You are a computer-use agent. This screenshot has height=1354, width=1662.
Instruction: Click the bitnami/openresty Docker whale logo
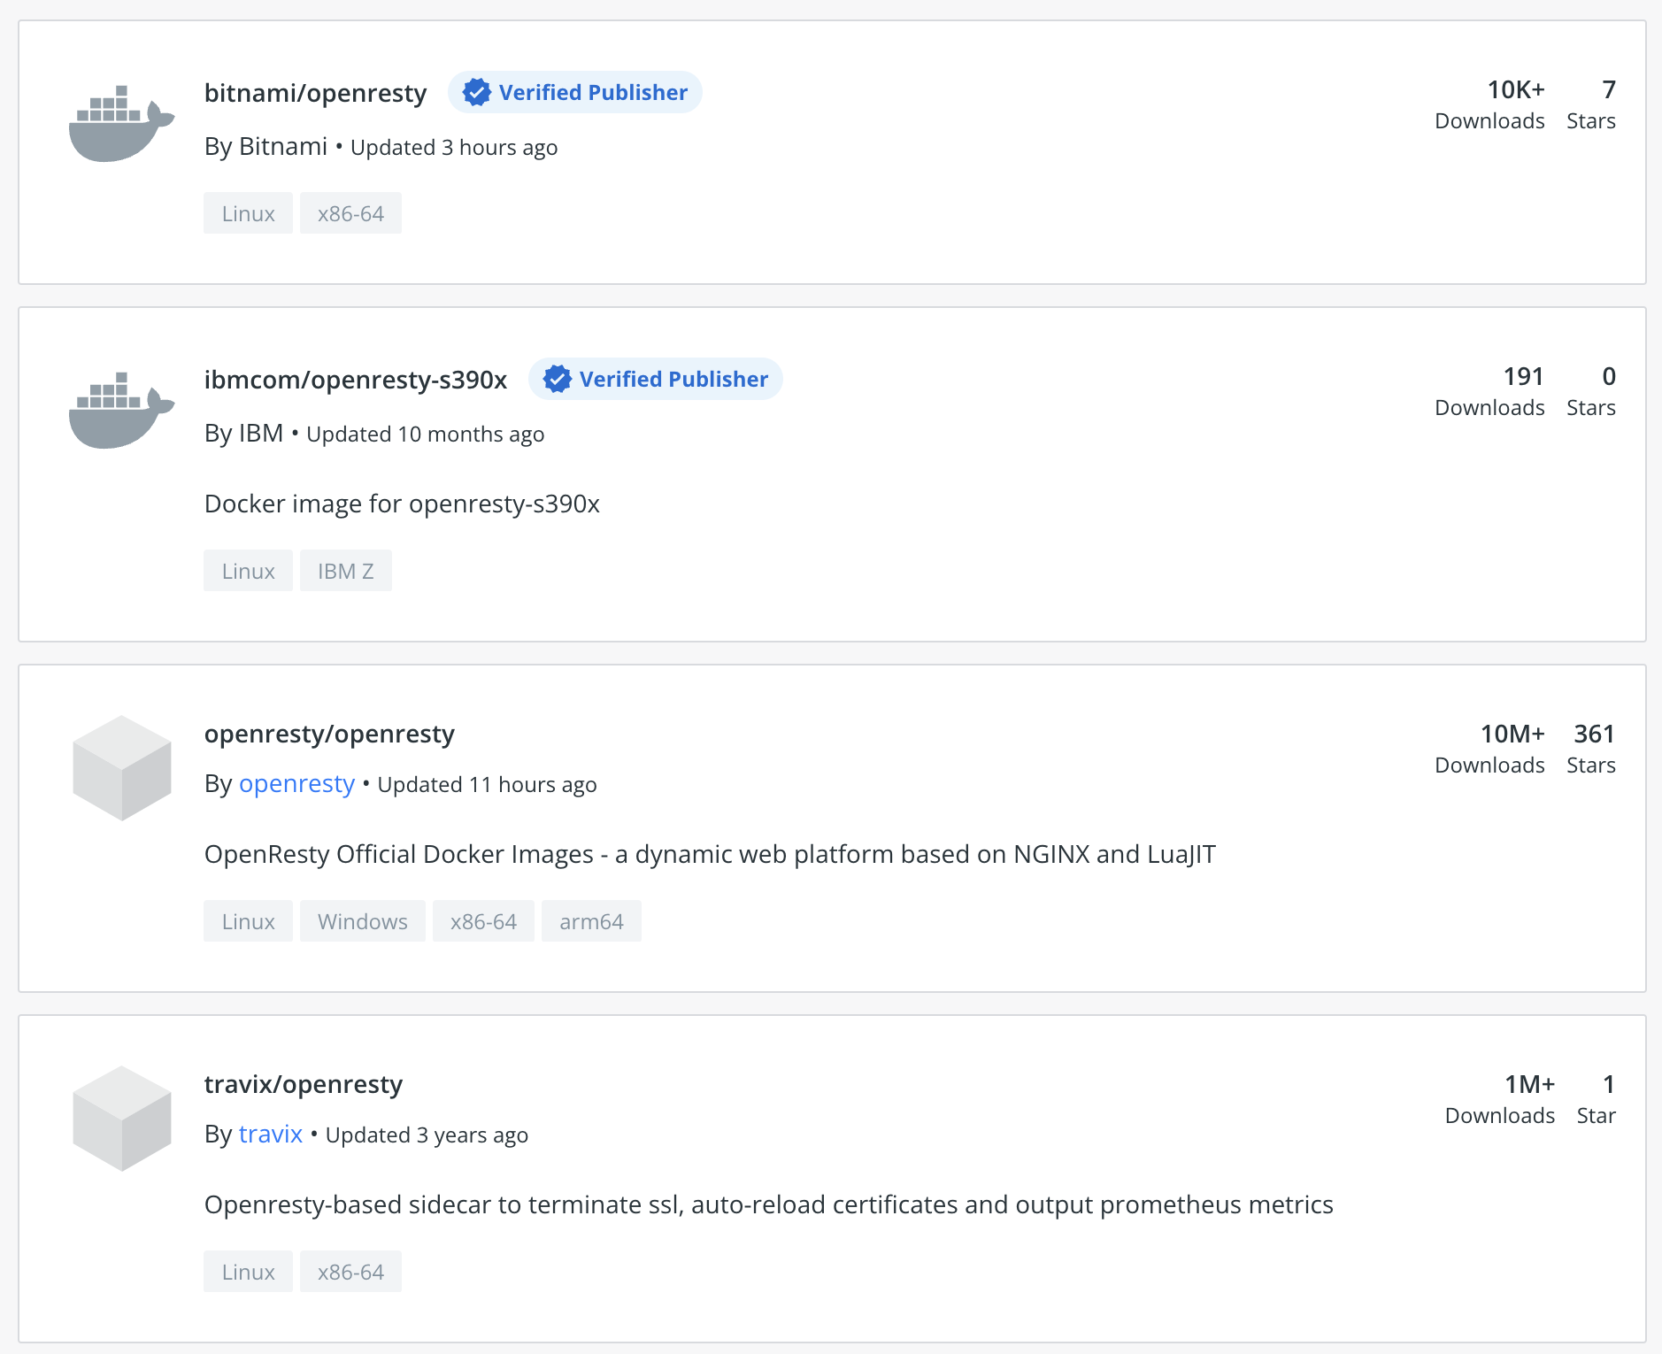121,125
